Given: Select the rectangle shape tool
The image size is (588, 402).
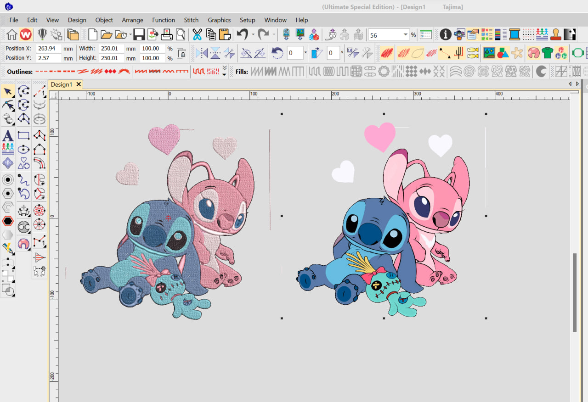Looking at the screenshot, I should coord(23,135).
